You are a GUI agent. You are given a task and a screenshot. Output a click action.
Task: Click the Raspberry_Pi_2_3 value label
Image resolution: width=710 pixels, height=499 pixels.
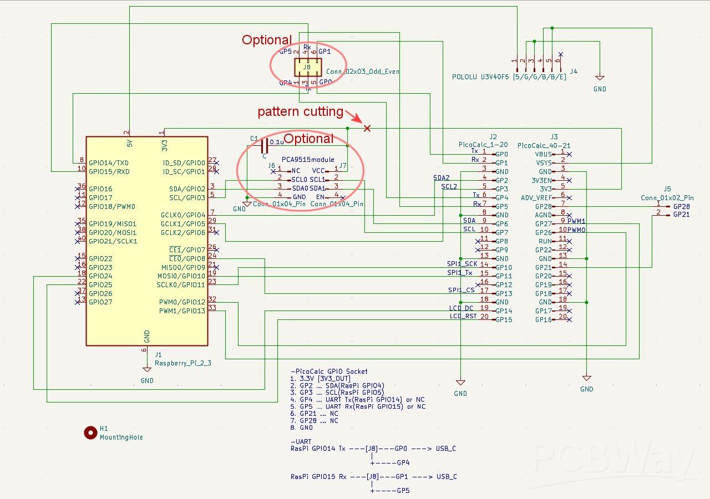coord(182,363)
